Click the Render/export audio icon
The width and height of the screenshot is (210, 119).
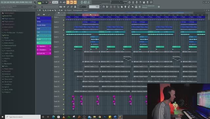[147, 2]
